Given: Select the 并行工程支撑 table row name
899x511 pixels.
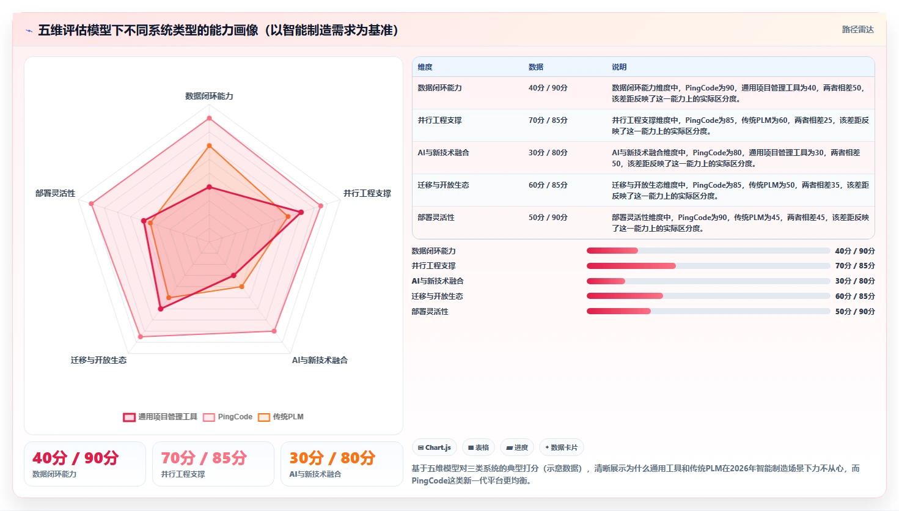Looking at the screenshot, I should coord(439,120).
